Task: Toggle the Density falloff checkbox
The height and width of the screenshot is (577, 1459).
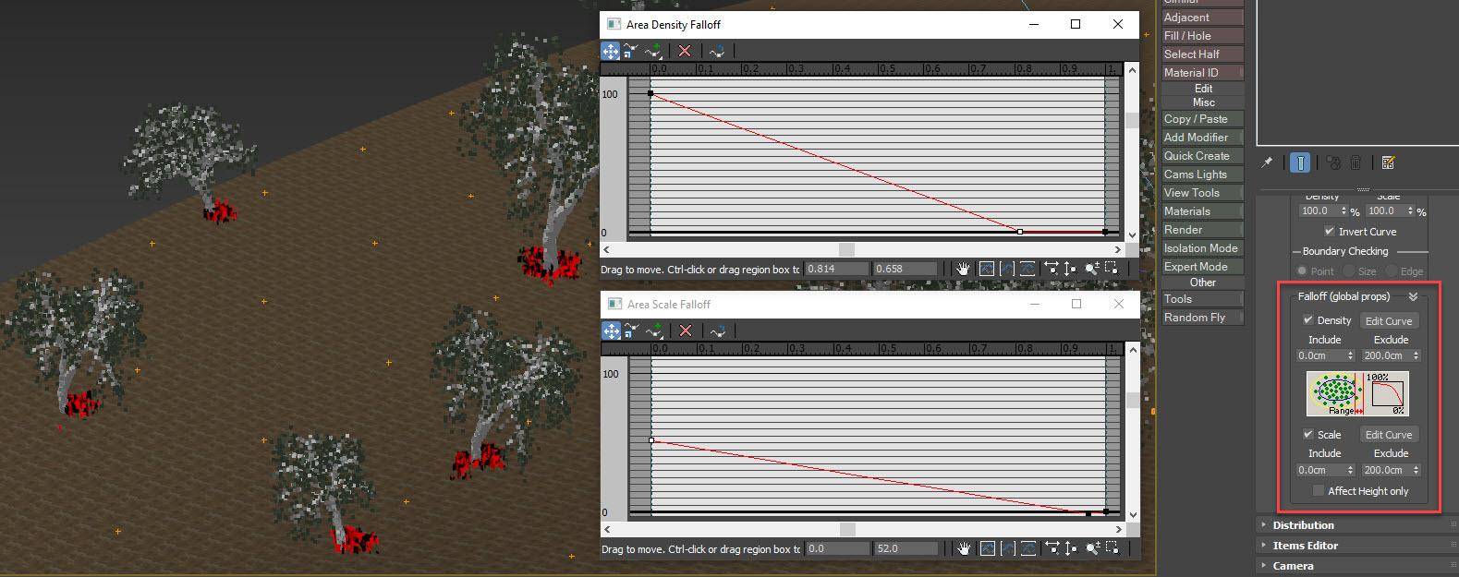Action: pyautogui.click(x=1308, y=320)
